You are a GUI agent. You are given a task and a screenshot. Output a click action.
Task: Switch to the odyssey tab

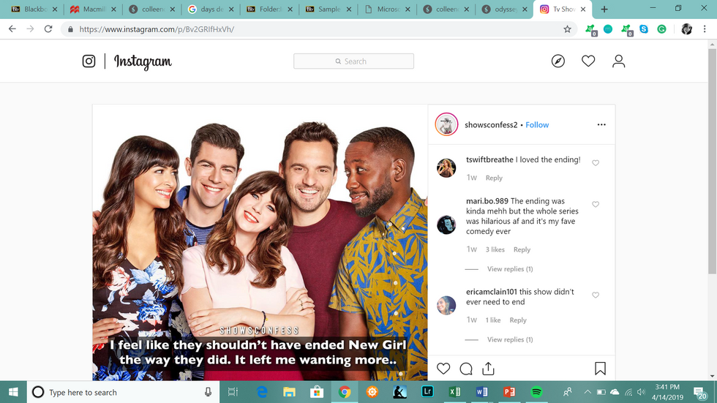point(504,9)
